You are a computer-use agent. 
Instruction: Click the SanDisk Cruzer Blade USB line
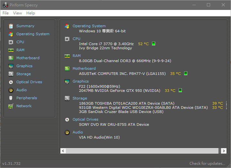(x=121, y=112)
